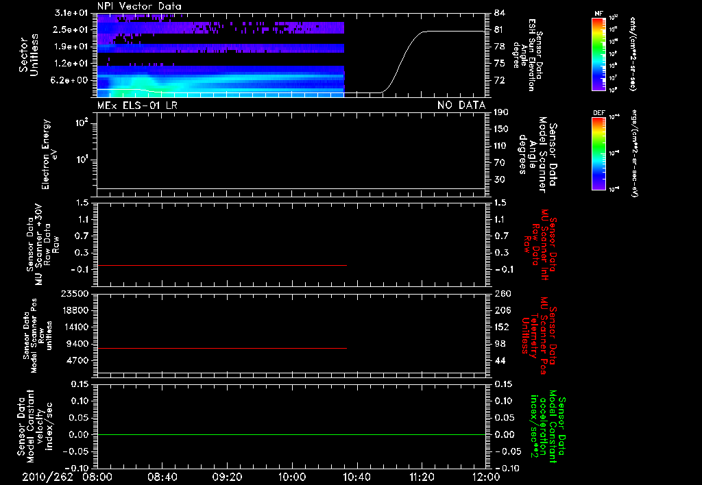Click the 81 degree sun elevation tick
Image resolution: width=702 pixels, height=485 pixels.
point(499,29)
